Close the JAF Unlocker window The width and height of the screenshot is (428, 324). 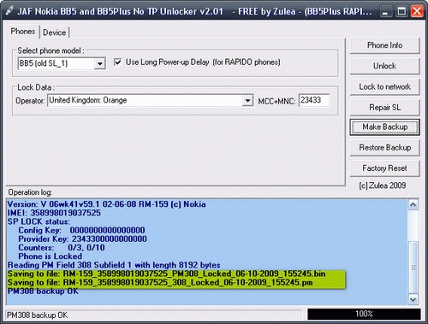coord(417,11)
